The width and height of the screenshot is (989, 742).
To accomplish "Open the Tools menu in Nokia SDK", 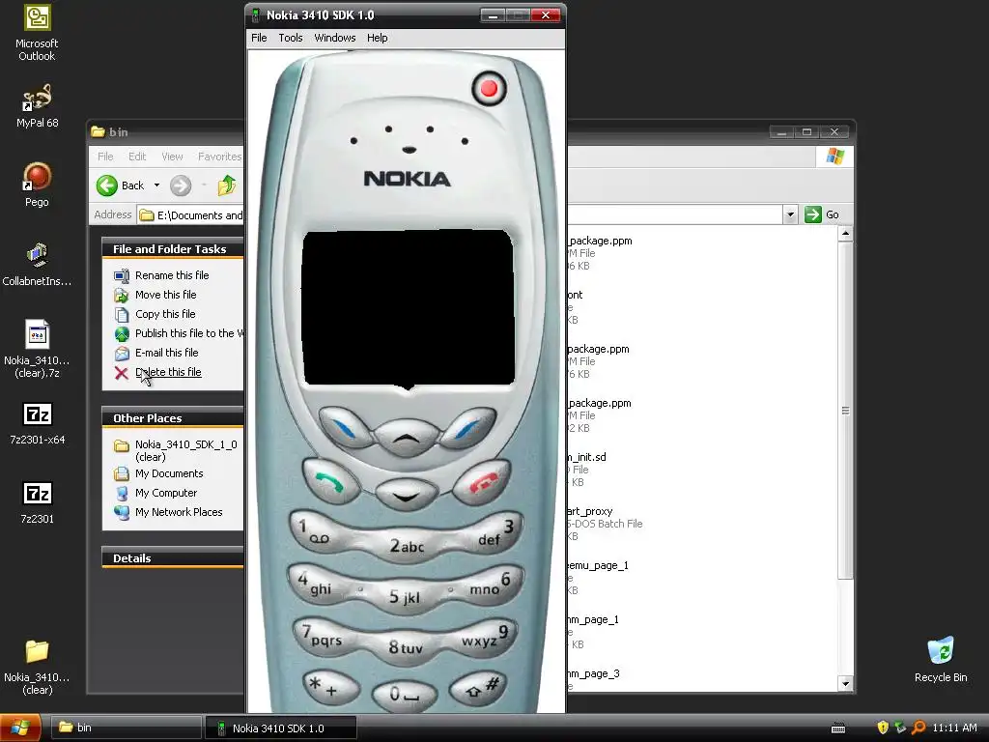I will tap(291, 38).
